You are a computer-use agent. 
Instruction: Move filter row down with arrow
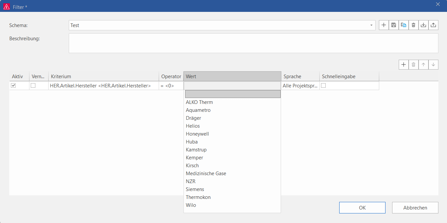433,65
